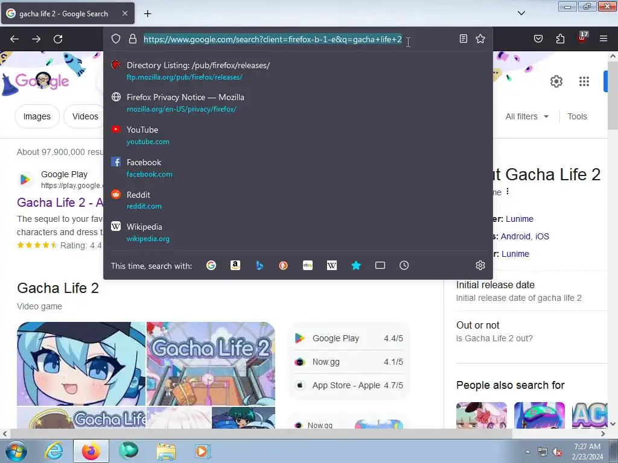
Task: Expand the All filters dropdown
Action: tap(527, 116)
